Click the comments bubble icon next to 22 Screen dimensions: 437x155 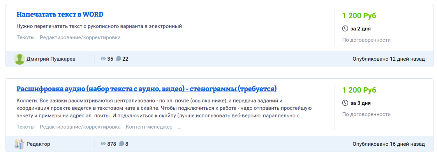(x=118, y=59)
